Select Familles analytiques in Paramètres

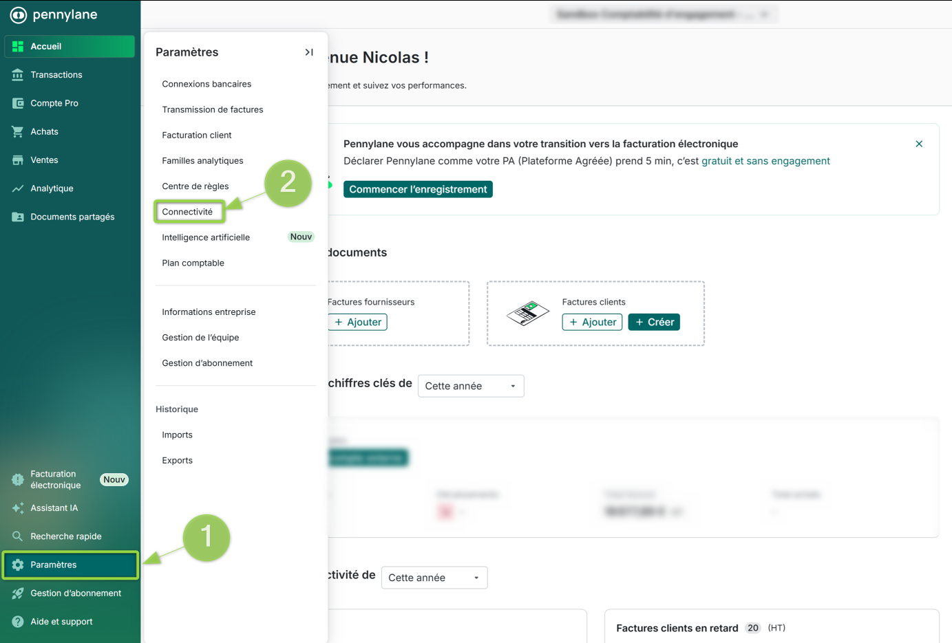point(202,161)
